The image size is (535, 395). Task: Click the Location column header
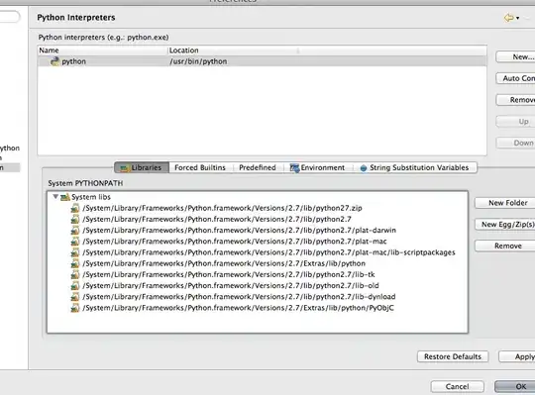click(x=233, y=50)
